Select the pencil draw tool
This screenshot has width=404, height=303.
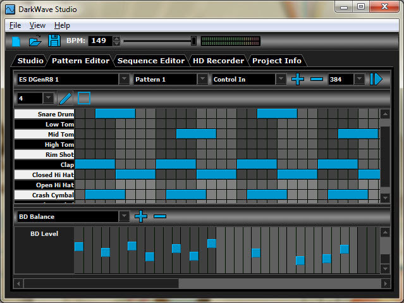click(x=66, y=99)
